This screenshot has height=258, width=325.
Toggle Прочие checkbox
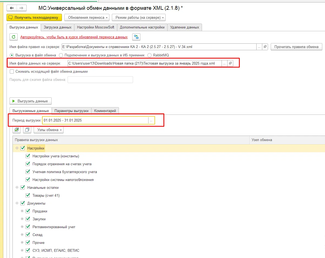(28, 243)
